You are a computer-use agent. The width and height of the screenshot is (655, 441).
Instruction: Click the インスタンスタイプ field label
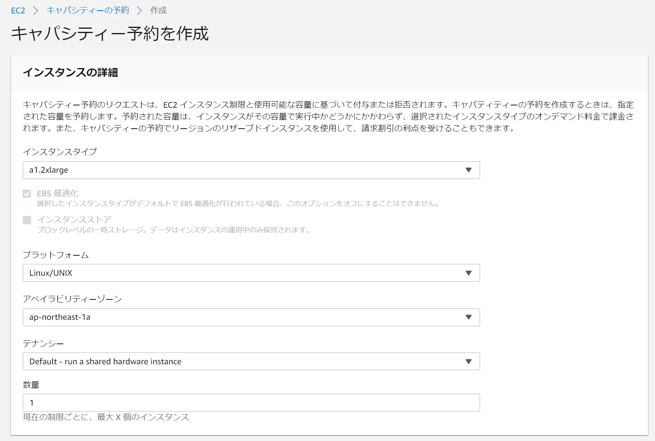[x=60, y=152]
